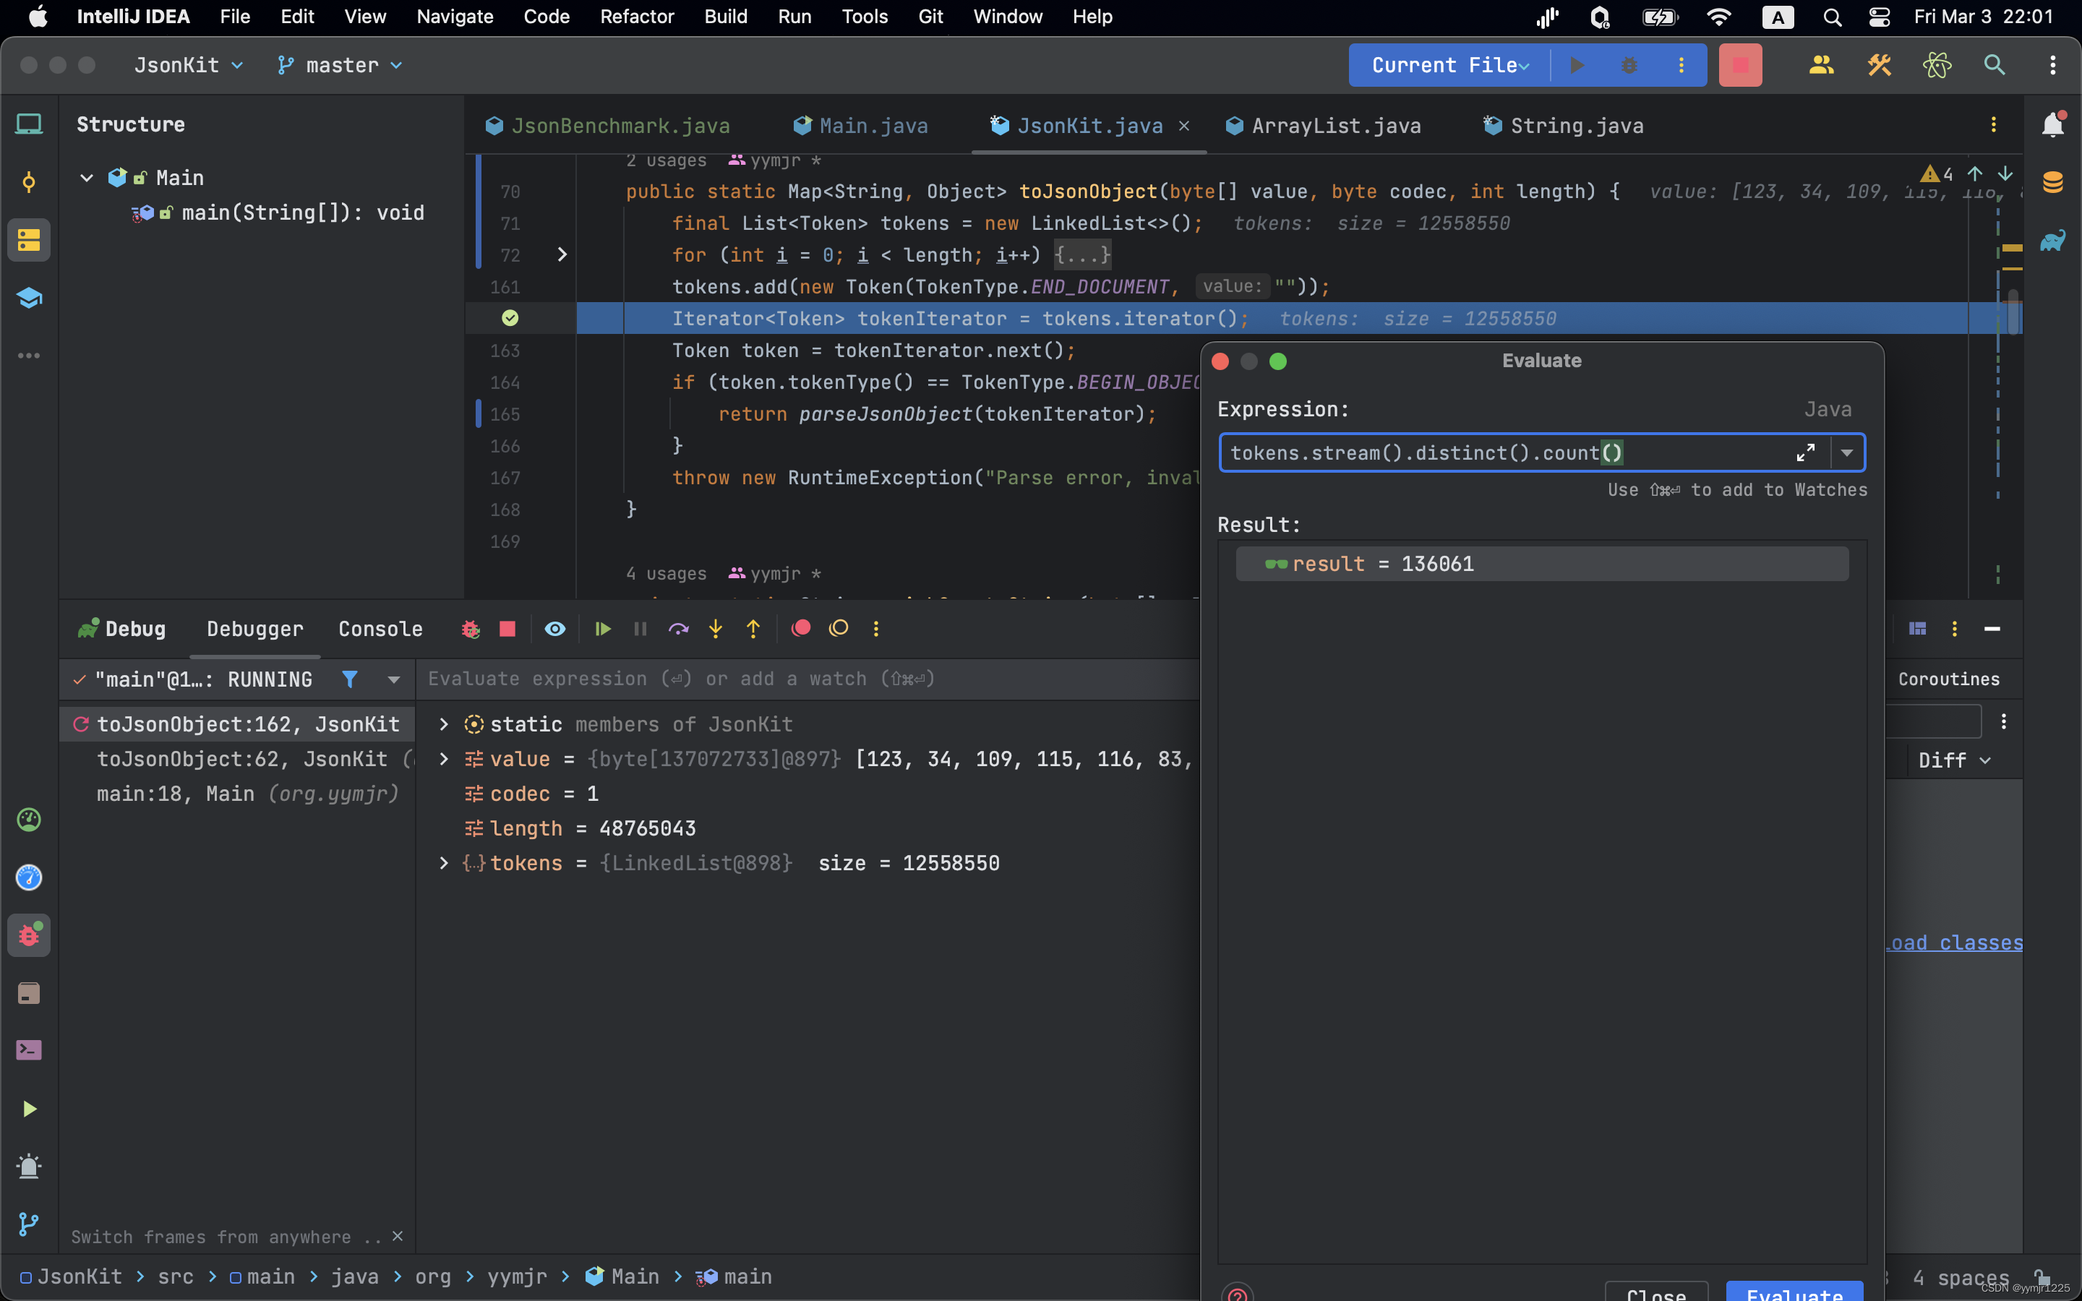Open the Navigate menu

pos(454,17)
